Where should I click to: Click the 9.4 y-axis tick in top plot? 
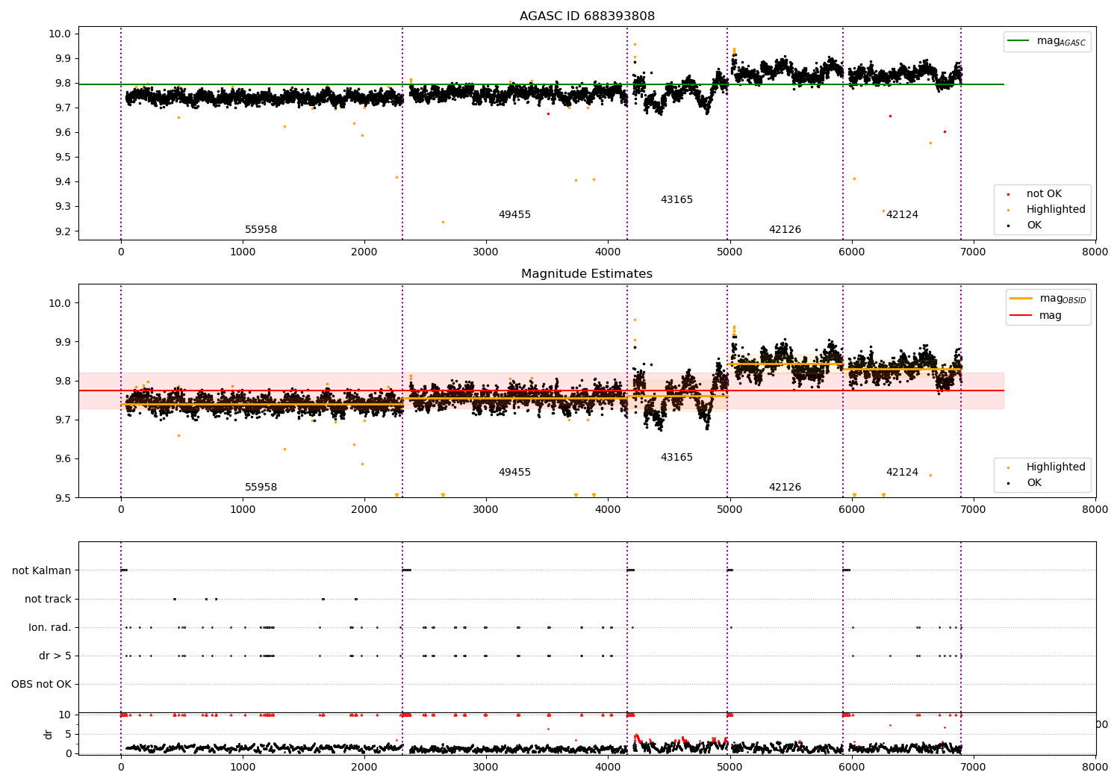pos(62,182)
